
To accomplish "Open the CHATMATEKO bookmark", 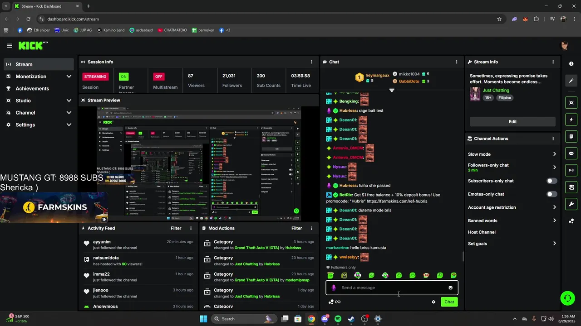I will pyautogui.click(x=172, y=30).
